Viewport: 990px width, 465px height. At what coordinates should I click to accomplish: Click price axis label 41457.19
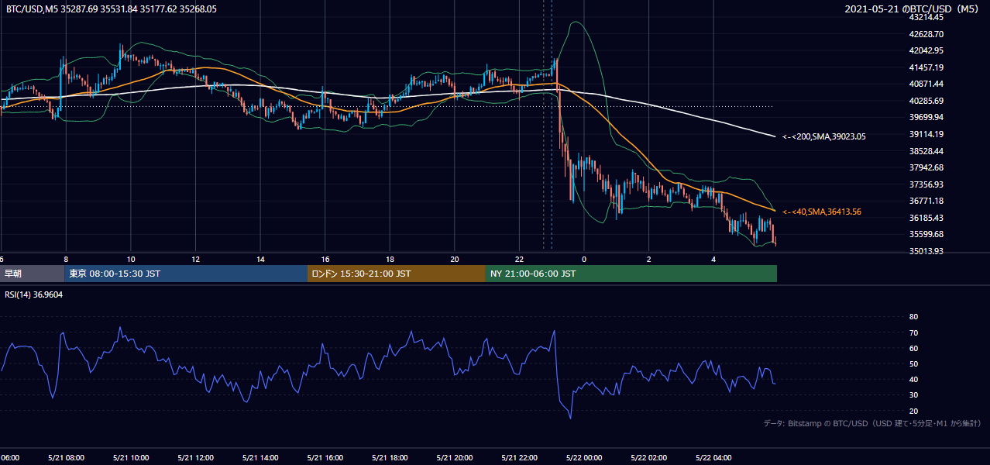coord(926,67)
